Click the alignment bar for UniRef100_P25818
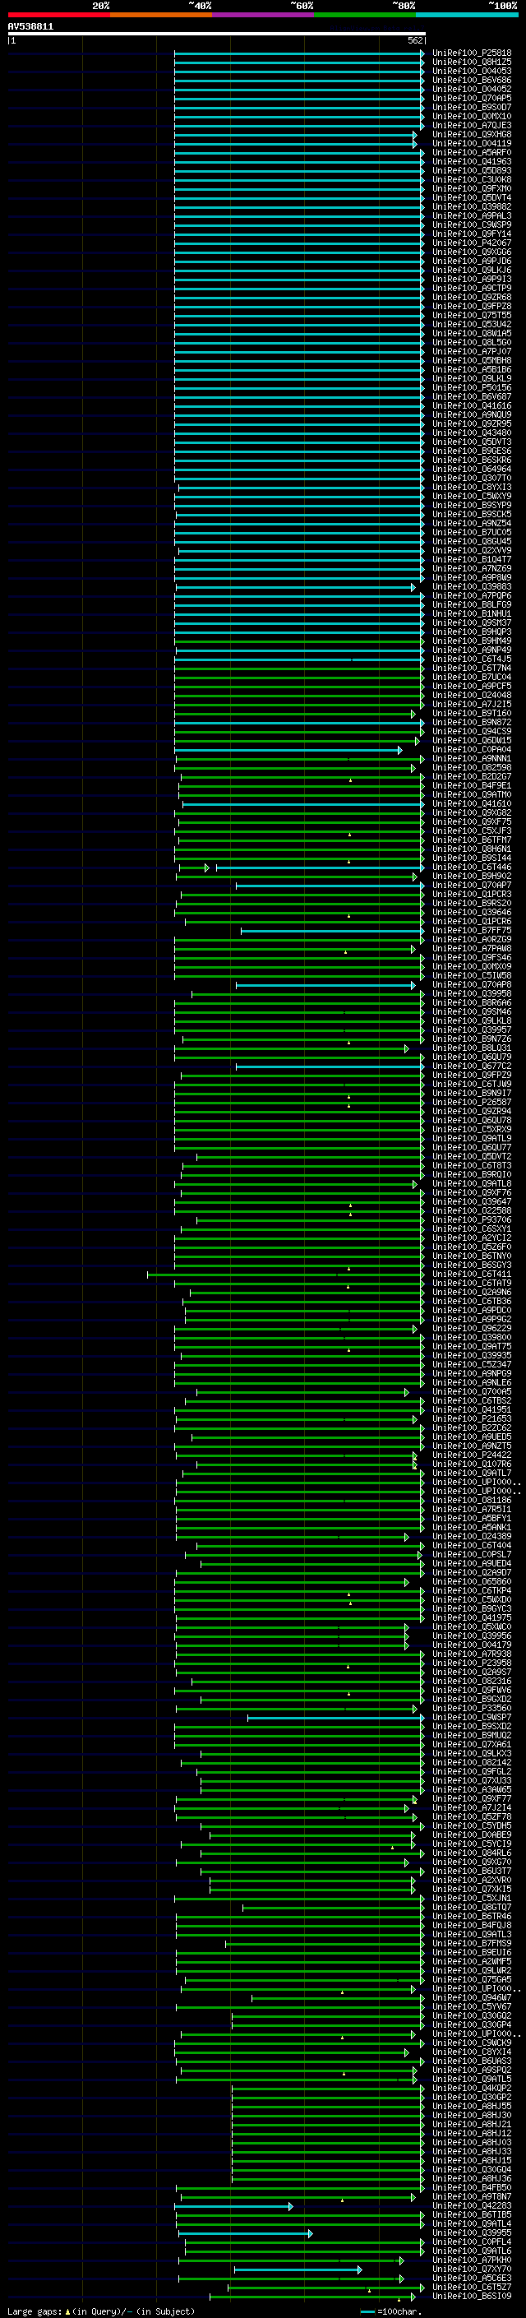Screen dimensions: 526x2318 (299, 53)
